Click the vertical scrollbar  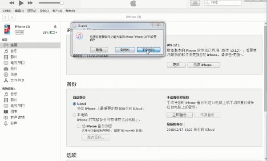pyautogui.click(x=265, y=68)
